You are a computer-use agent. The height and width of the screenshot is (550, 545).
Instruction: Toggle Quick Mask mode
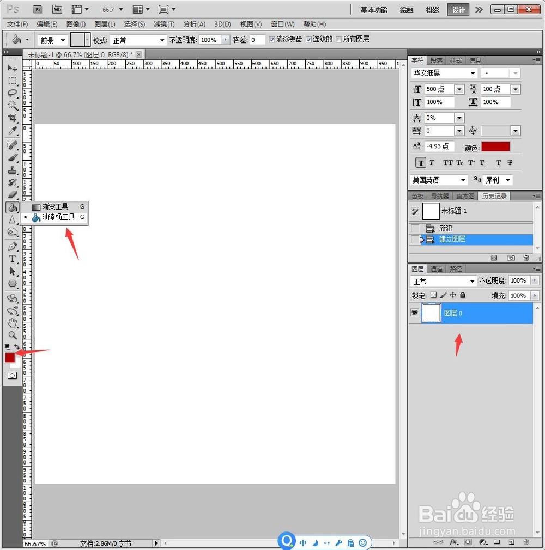pos(12,376)
